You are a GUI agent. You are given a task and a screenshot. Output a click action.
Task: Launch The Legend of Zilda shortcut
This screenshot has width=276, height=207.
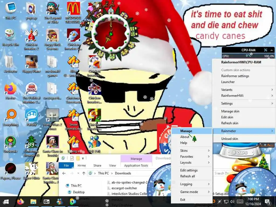point(53,12)
